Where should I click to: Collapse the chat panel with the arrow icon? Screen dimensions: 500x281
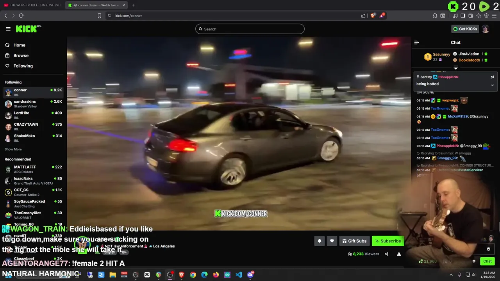416,43
